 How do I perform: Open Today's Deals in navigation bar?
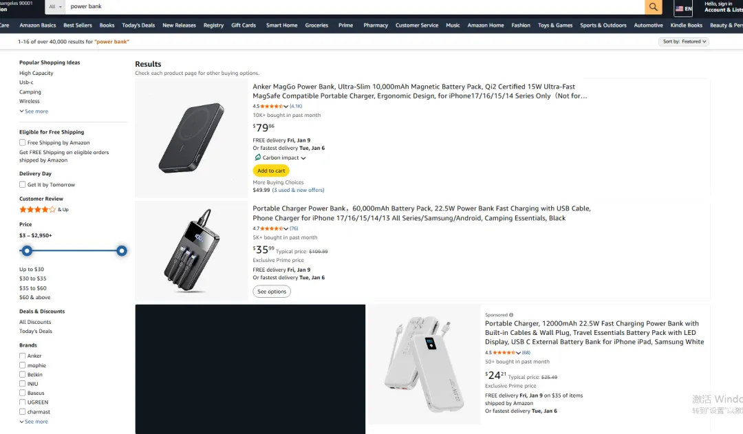(138, 25)
